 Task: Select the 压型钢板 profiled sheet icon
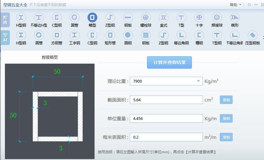pyautogui.click(x=253, y=35)
